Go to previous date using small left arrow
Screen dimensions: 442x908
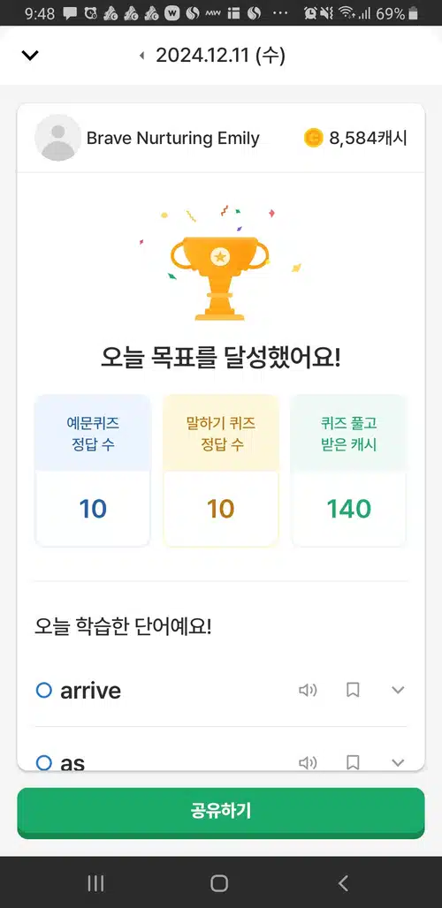point(141,57)
